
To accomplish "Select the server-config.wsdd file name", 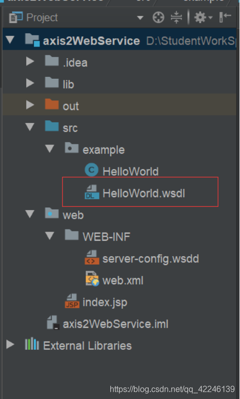I will pos(151,259).
